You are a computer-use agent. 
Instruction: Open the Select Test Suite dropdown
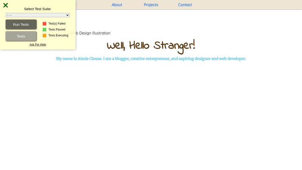pos(38,15)
